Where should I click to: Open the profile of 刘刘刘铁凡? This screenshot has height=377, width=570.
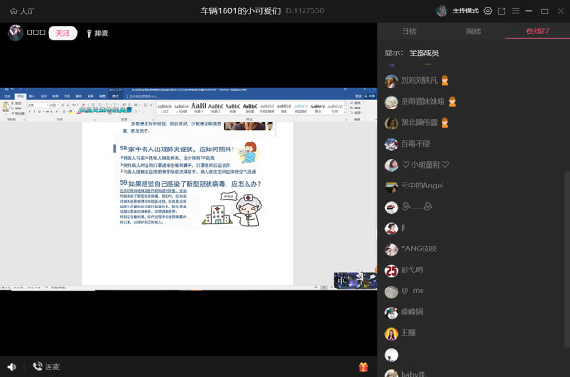point(419,80)
